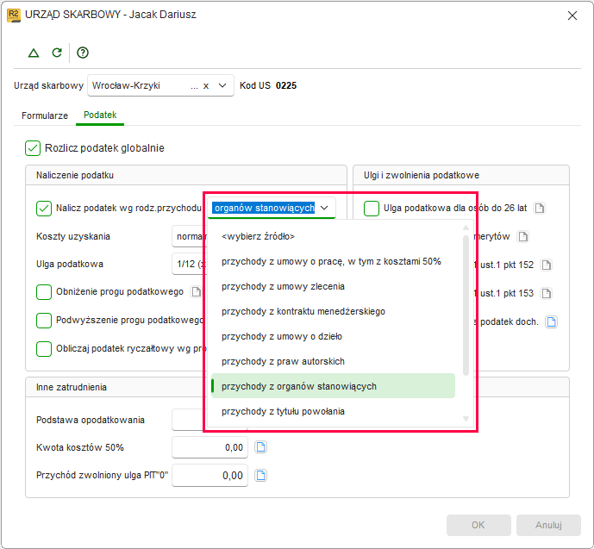594x549 pixels.
Task: Click the Przychód zwolniony ulga PIT"0" input field
Action: 209,476
